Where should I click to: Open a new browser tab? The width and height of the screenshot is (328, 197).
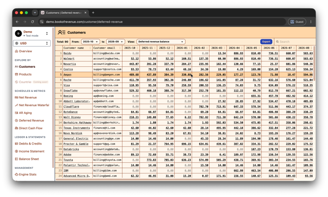click(x=93, y=13)
